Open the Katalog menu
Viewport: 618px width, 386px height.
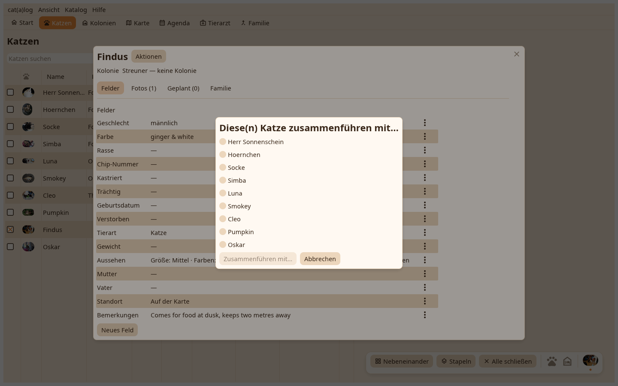click(76, 9)
